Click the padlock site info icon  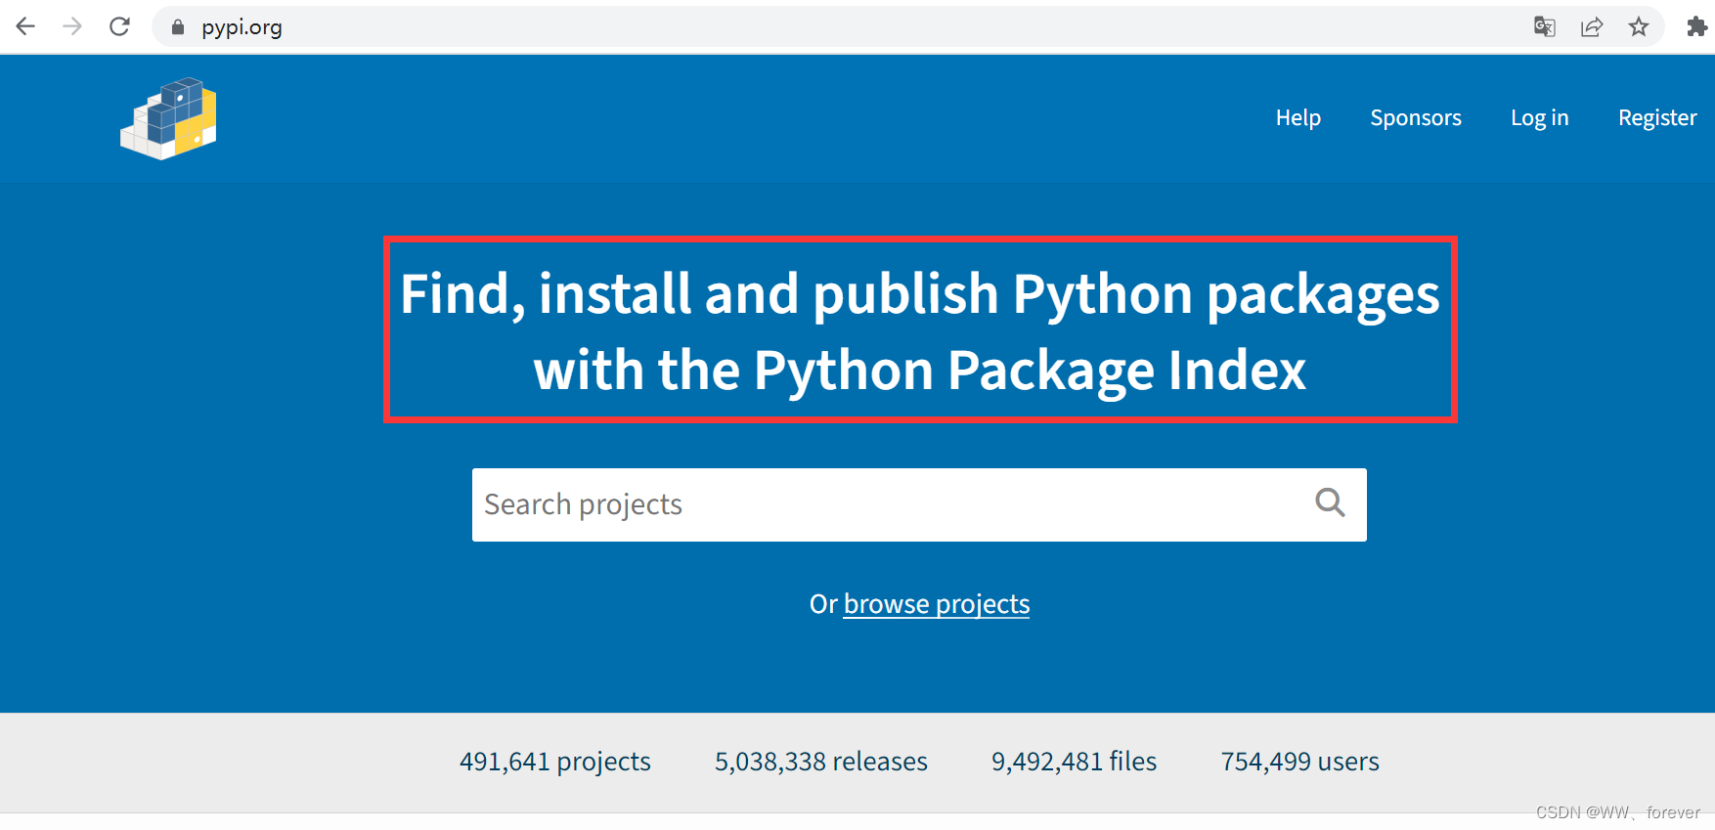click(x=178, y=27)
